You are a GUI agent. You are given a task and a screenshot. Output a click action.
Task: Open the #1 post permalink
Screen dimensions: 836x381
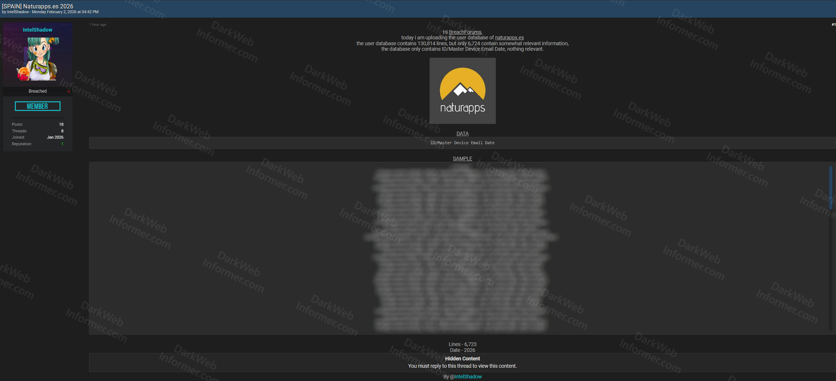[833, 25]
